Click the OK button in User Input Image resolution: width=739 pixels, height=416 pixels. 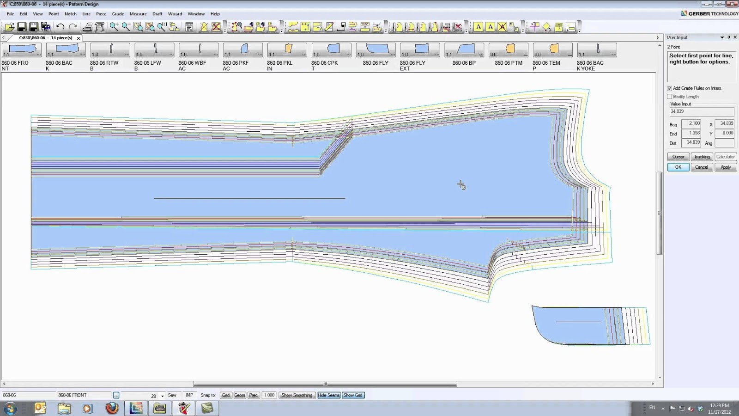click(x=678, y=167)
